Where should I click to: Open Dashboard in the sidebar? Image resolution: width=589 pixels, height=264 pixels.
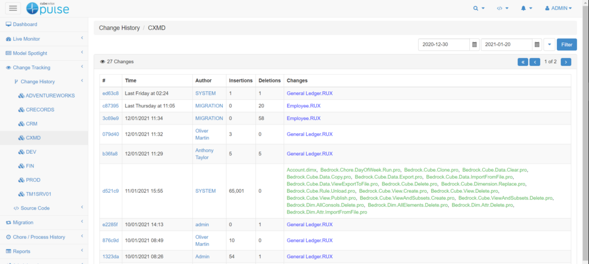tap(25, 25)
